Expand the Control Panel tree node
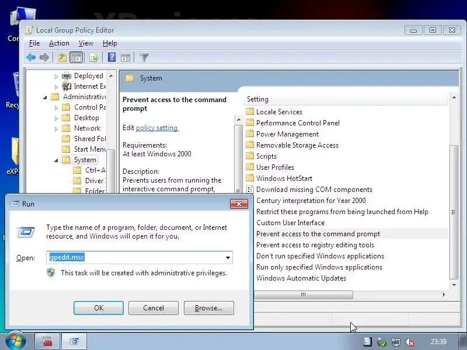The image size is (467, 350). (56, 108)
